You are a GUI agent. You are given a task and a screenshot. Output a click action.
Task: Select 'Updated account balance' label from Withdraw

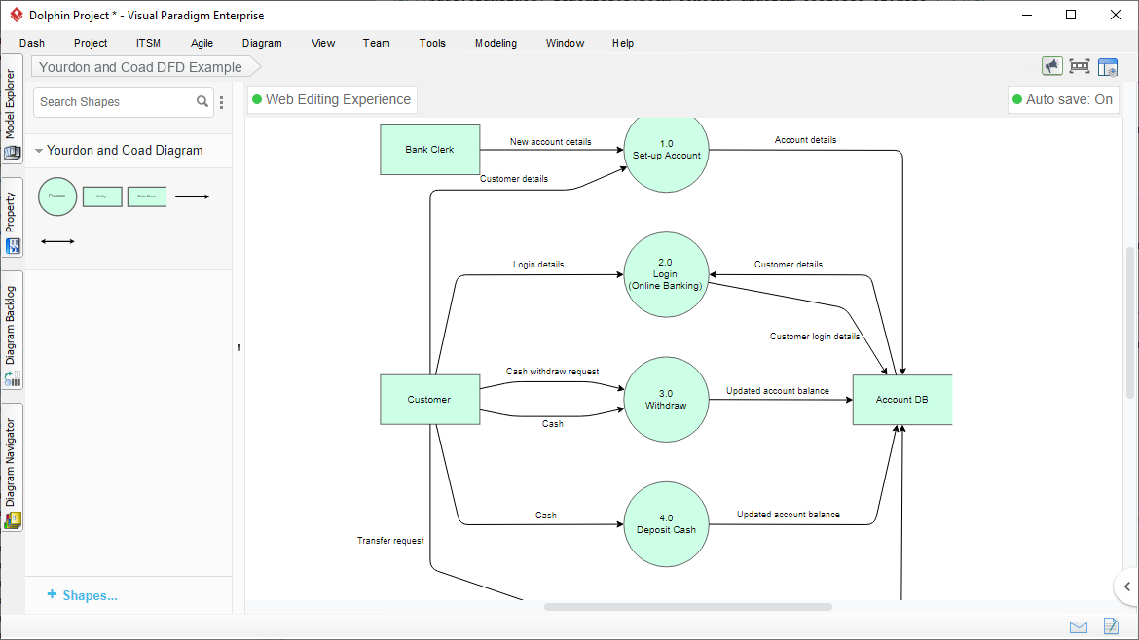778,390
